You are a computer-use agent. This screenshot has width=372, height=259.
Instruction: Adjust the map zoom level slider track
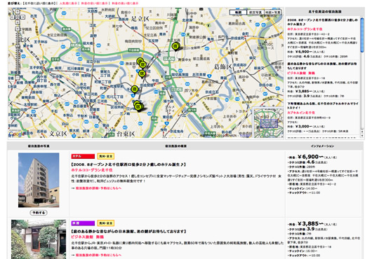[18, 53]
